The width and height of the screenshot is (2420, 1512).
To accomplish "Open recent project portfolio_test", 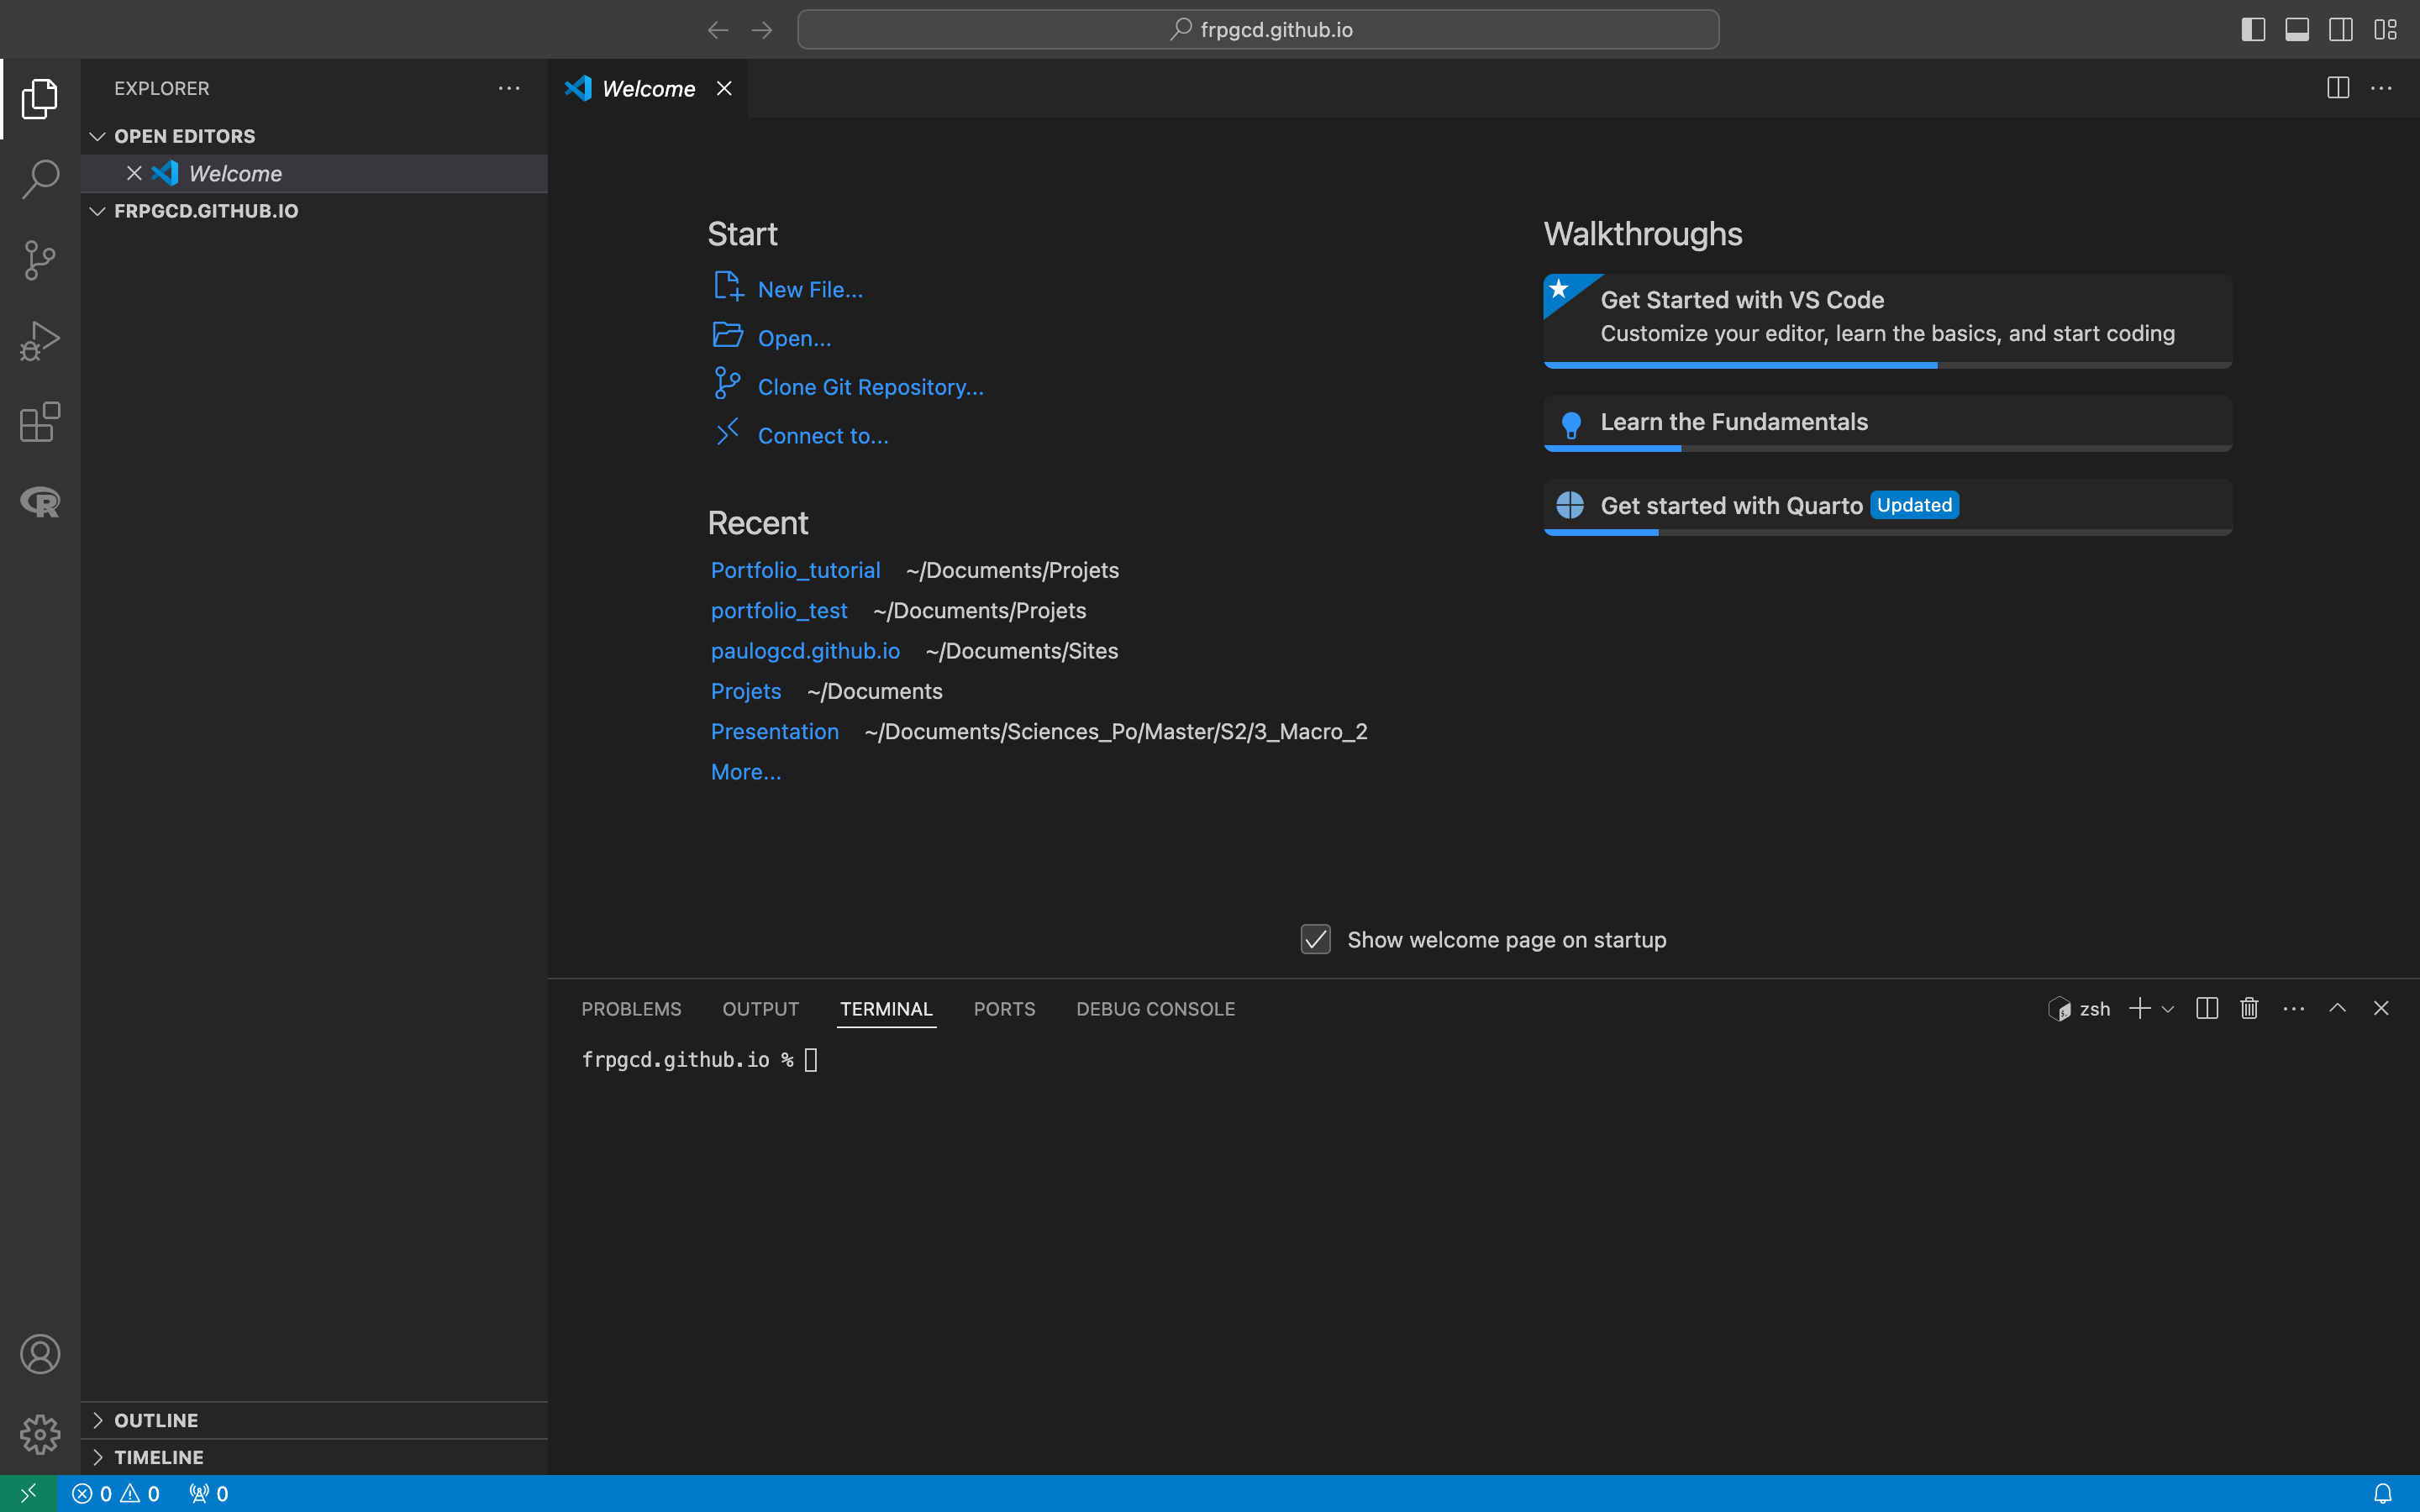I will click(778, 610).
